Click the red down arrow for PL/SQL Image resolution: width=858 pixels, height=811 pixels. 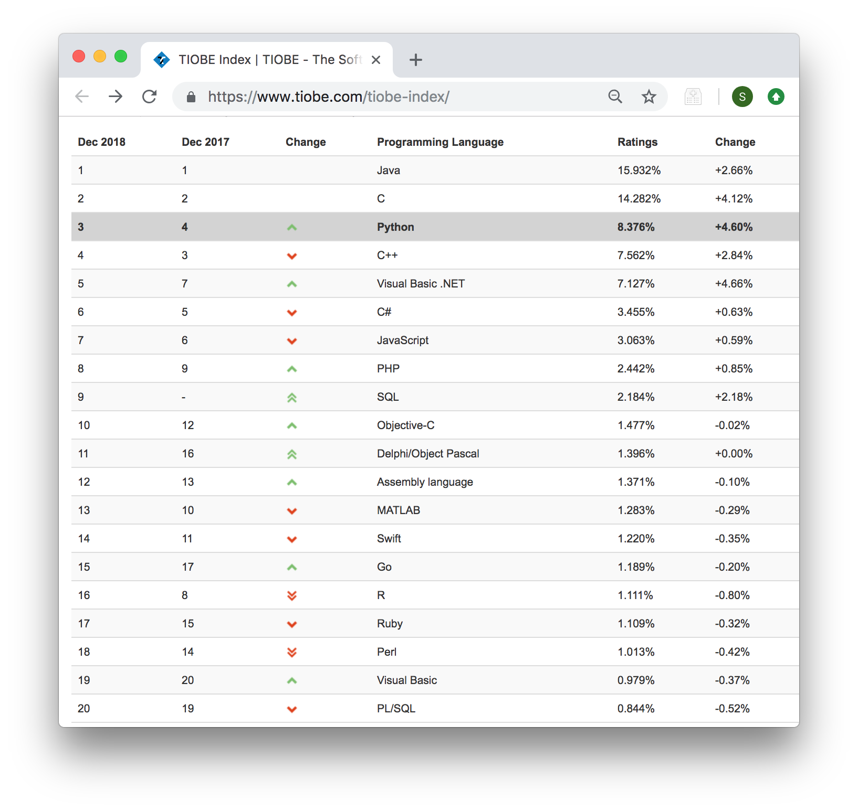point(292,709)
